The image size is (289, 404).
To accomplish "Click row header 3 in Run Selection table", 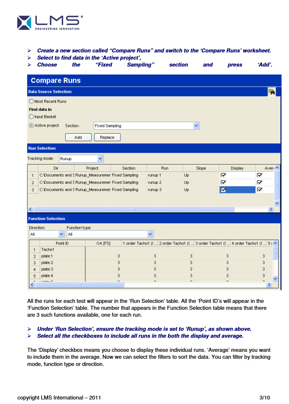I will pos(33,190).
